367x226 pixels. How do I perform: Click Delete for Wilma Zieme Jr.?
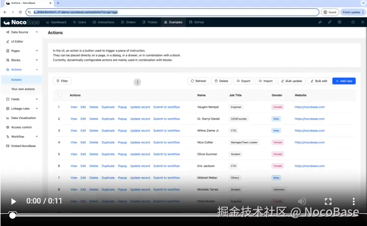coord(94,130)
